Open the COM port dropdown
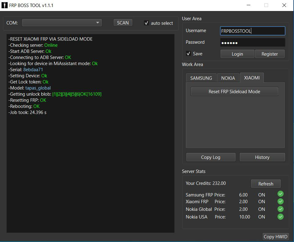The image size is (294, 242). pos(62,23)
